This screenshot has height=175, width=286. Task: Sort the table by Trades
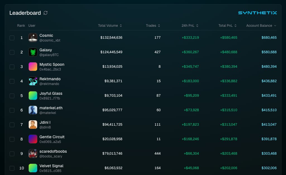[153, 26]
